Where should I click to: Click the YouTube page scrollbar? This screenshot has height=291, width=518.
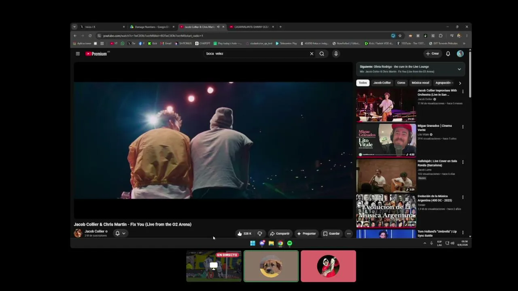(470, 74)
